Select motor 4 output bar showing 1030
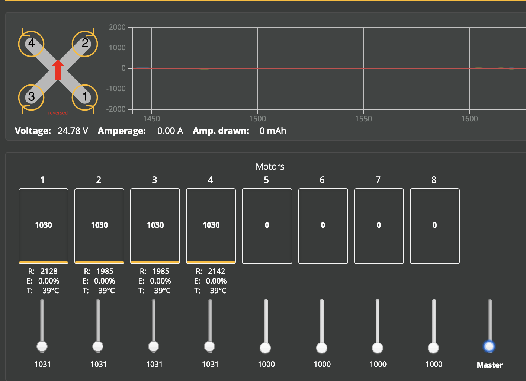 211,226
